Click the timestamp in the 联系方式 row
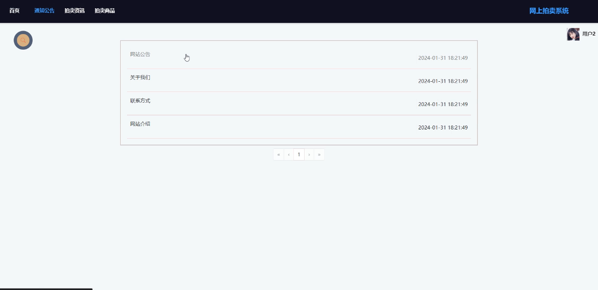598x290 pixels. (x=443, y=105)
